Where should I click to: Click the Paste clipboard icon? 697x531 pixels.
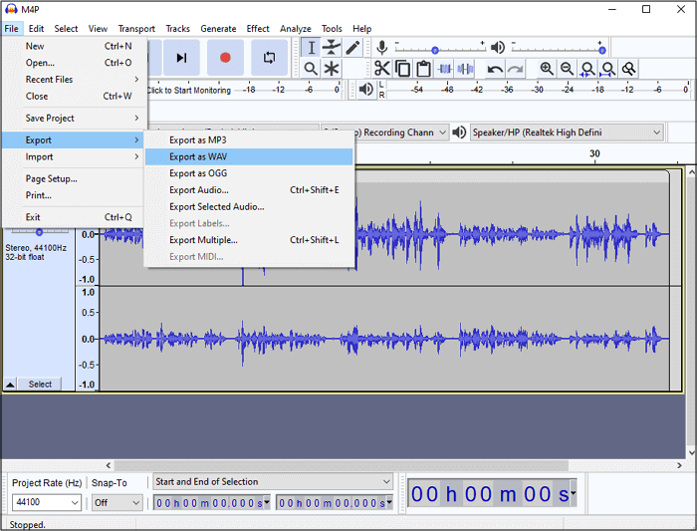[423, 69]
